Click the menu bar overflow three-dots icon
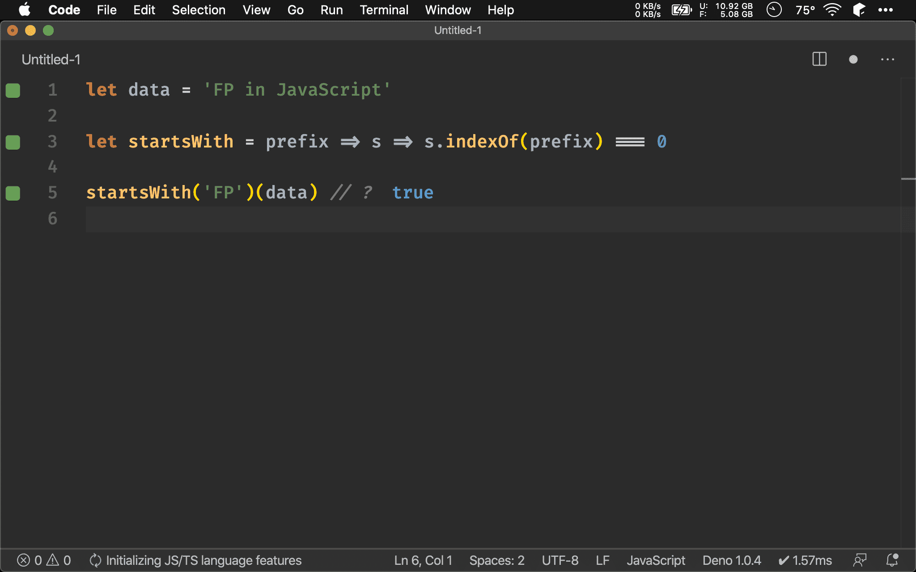Image resolution: width=916 pixels, height=572 pixels. pos(885,10)
